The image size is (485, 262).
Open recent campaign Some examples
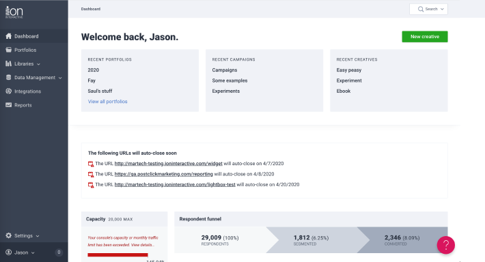click(x=230, y=81)
